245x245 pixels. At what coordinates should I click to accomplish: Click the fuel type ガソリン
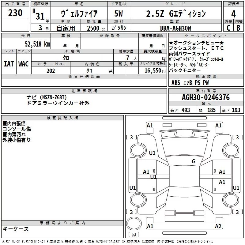[119, 28]
